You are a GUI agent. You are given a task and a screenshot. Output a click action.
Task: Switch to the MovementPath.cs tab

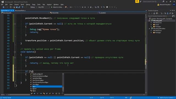coord(20,10)
